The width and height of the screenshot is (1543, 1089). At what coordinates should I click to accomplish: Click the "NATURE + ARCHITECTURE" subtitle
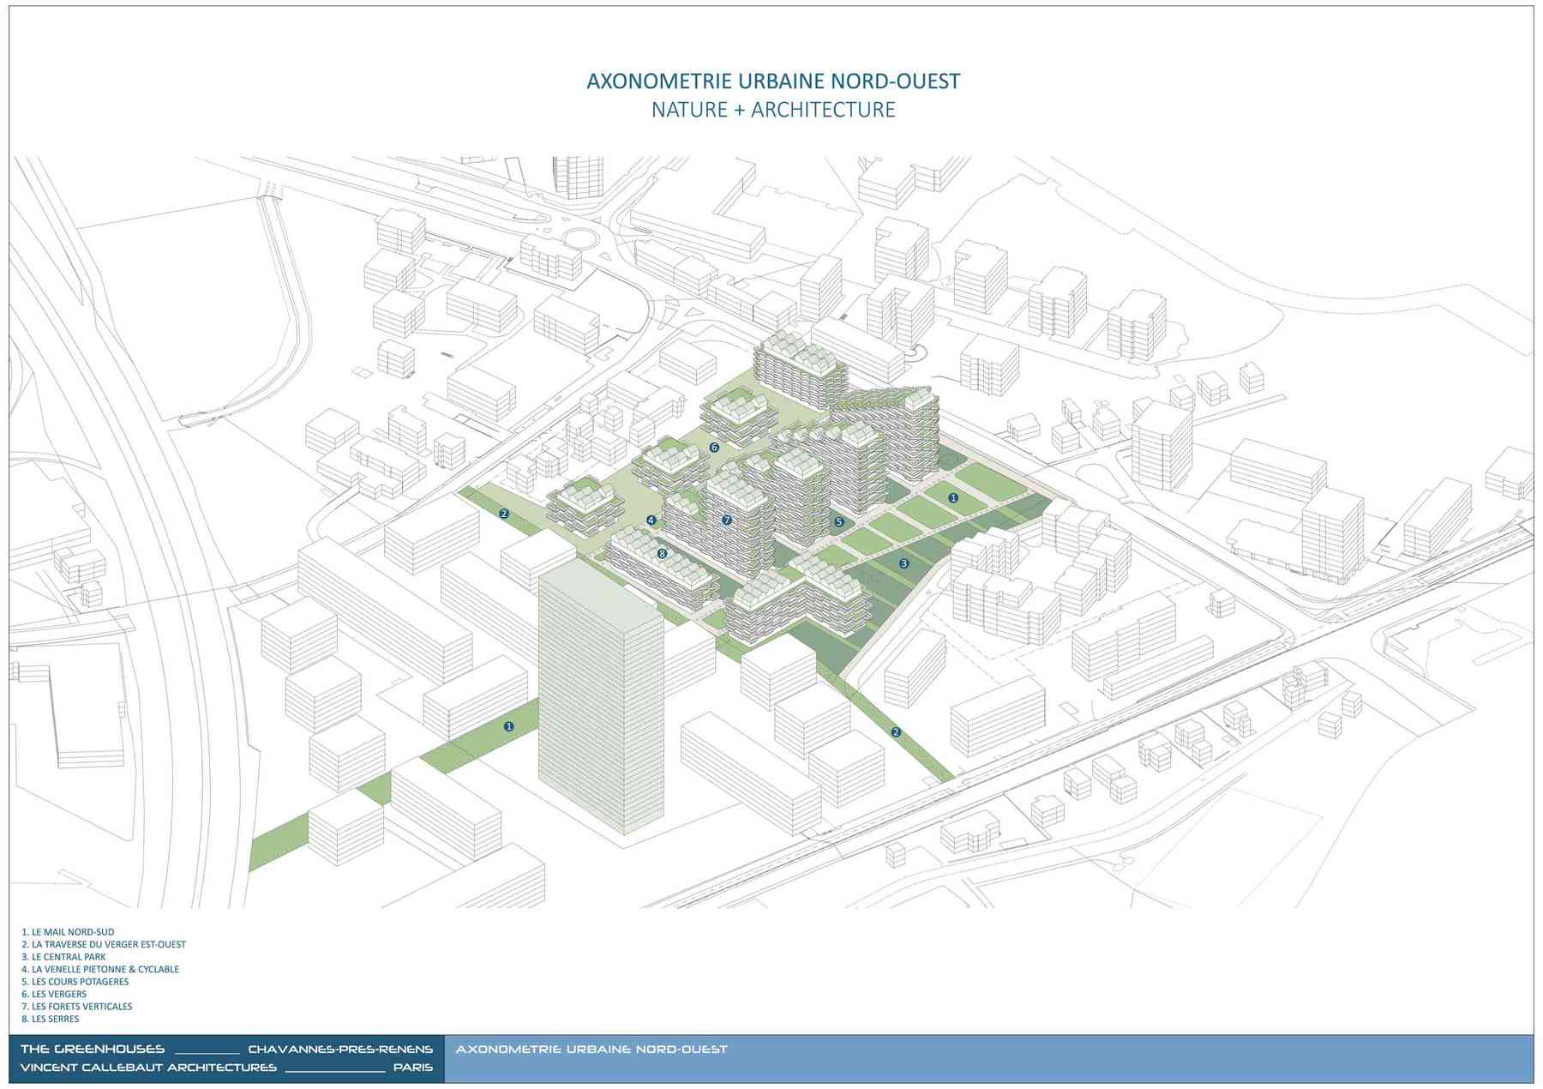tap(772, 110)
